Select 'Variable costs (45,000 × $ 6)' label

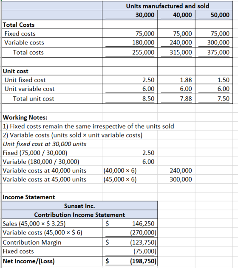pos(52,232)
